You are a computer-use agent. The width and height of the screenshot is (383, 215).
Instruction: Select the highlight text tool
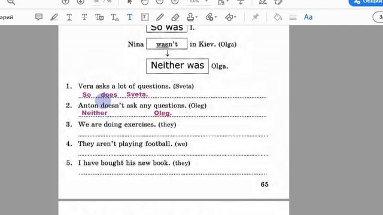click(54, 17)
